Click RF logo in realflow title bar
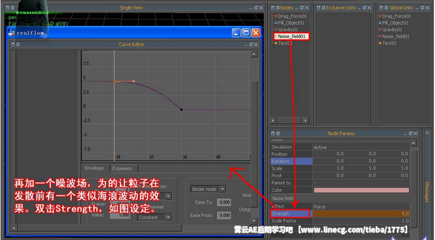The height and width of the screenshot is (240, 435). click(12, 33)
